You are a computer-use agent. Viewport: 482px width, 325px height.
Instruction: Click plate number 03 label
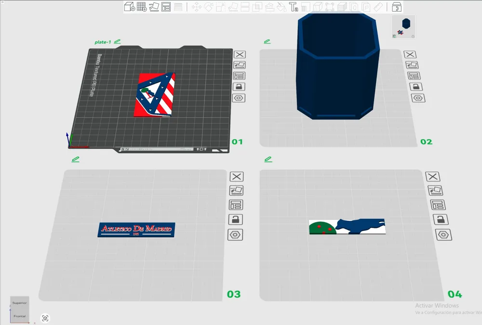click(x=234, y=294)
